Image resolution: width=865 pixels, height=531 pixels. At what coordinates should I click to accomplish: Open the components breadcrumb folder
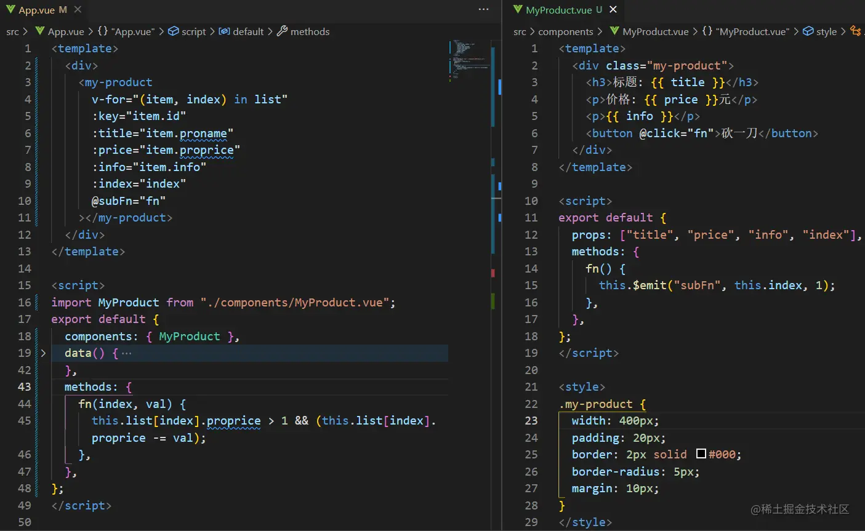[566, 31]
